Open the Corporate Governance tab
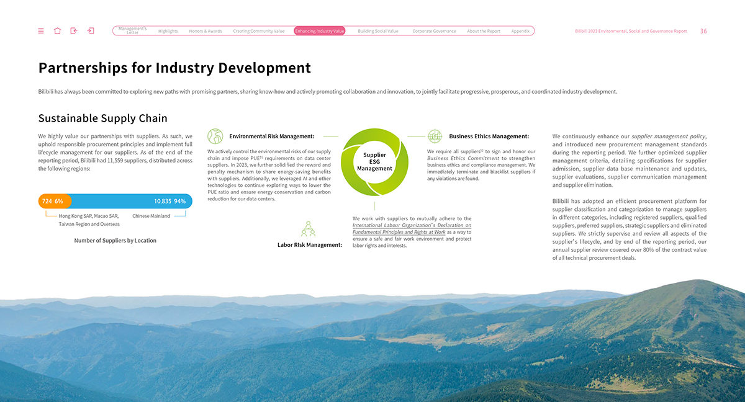This screenshot has height=402, width=745. click(x=434, y=31)
